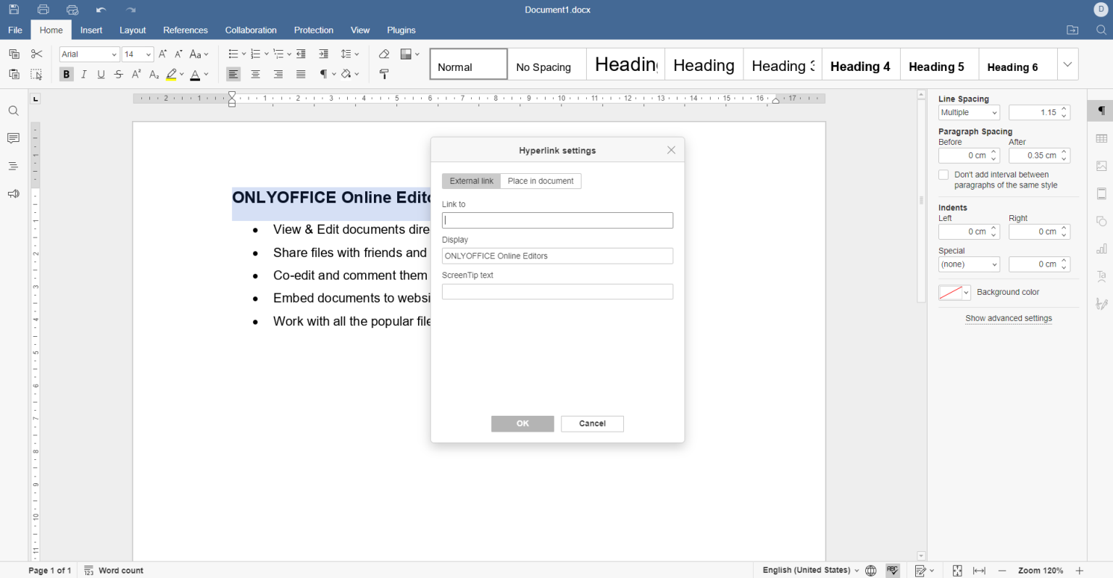Open the Text Art settings panel

[1100, 276]
